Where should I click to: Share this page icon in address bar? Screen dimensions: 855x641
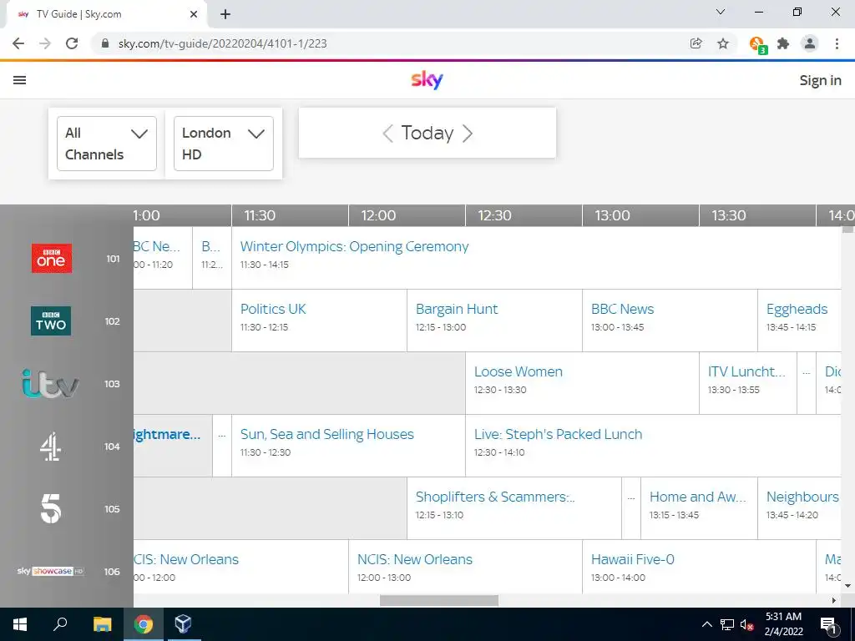tap(696, 43)
